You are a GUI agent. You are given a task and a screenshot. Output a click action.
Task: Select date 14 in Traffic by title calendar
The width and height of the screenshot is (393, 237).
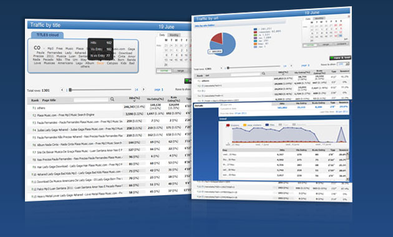[171, 60]
